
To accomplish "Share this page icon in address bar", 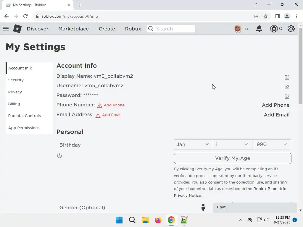I will click(x=256, y=17).
